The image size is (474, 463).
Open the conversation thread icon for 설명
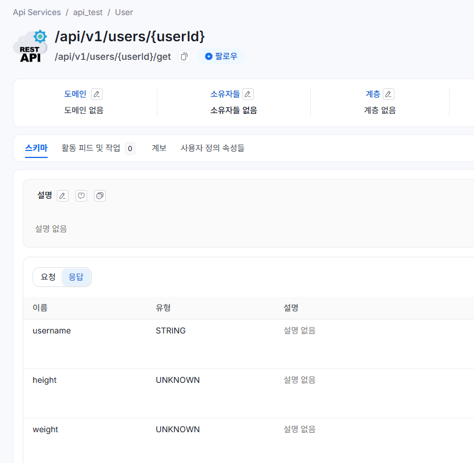100,196
